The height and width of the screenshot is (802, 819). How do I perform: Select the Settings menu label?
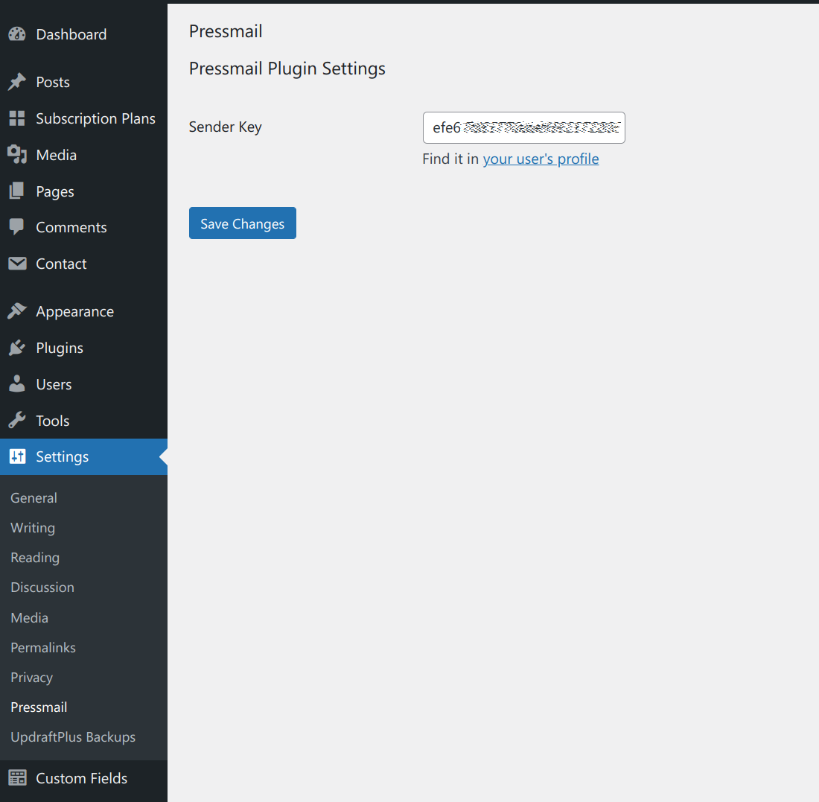click(x=62, y=457)
